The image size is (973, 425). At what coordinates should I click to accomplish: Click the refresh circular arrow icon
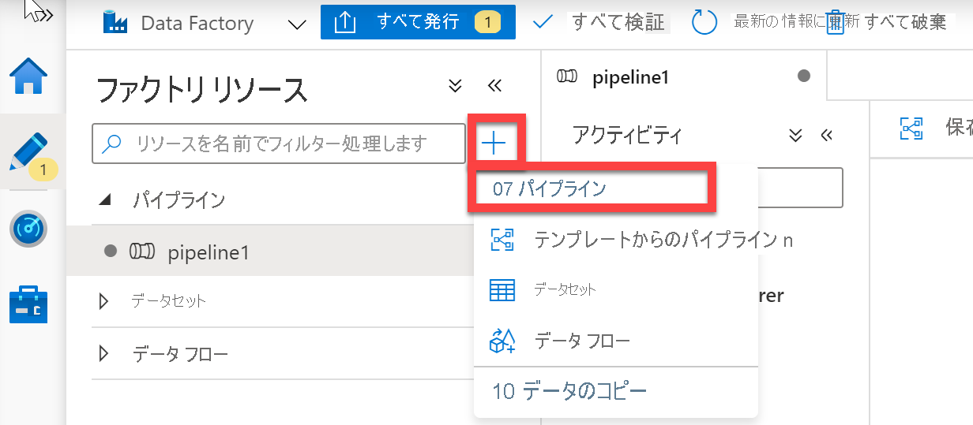[704, 22]
